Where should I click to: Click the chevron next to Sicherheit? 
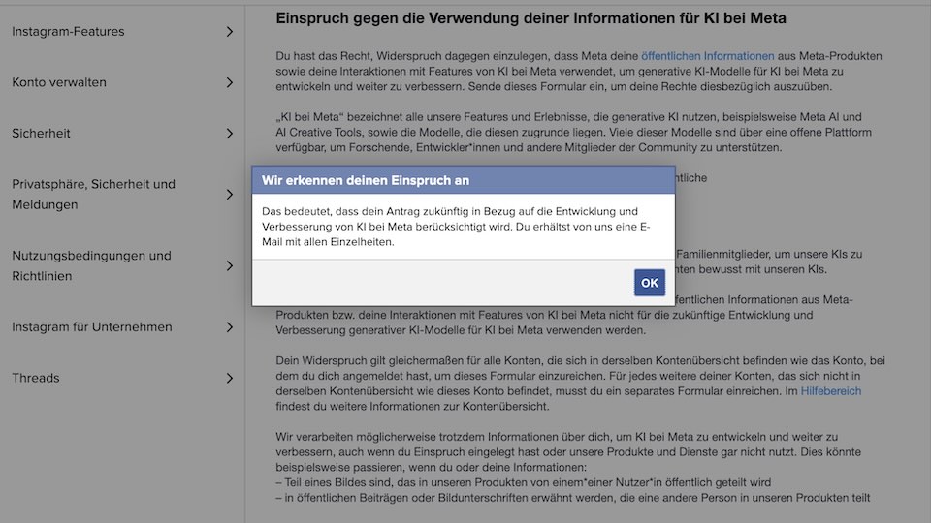(229, 134)
